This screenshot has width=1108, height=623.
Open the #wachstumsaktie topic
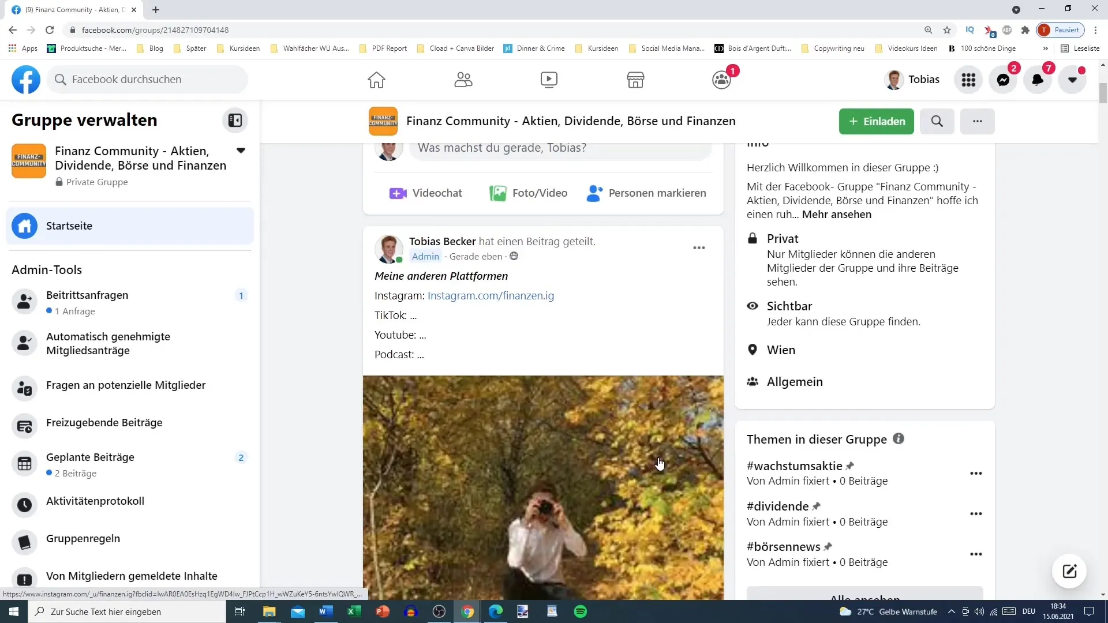click(794, 466)
